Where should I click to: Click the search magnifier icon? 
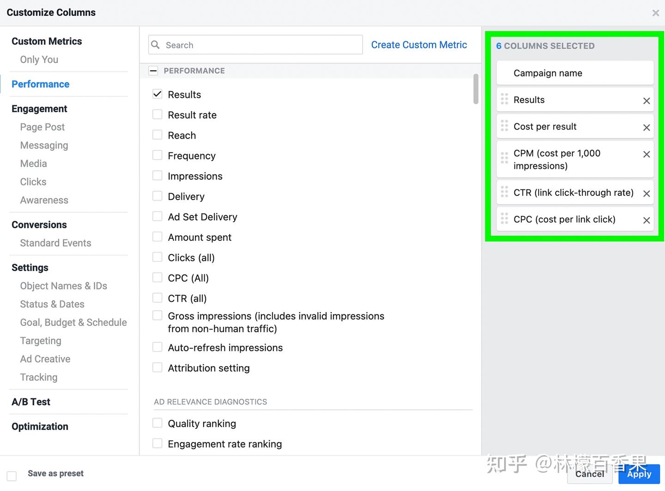(156, 45)
